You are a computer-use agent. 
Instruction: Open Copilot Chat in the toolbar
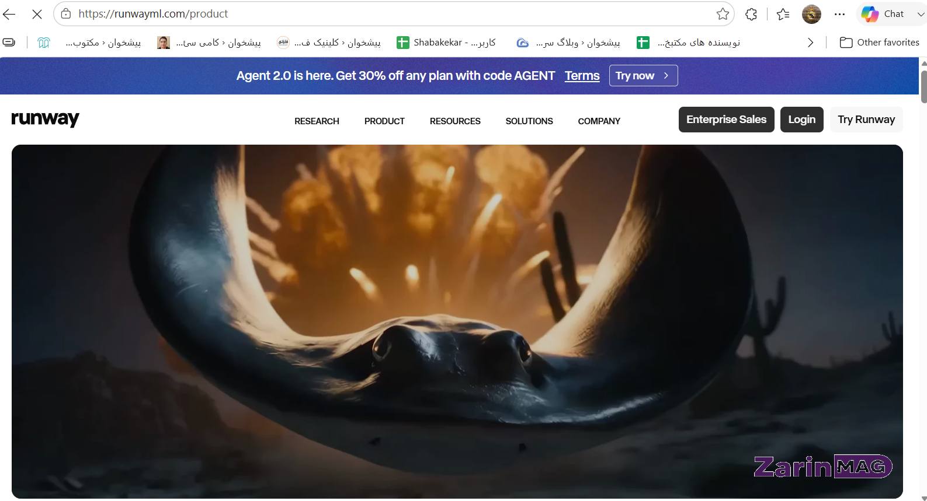[883, 14]
